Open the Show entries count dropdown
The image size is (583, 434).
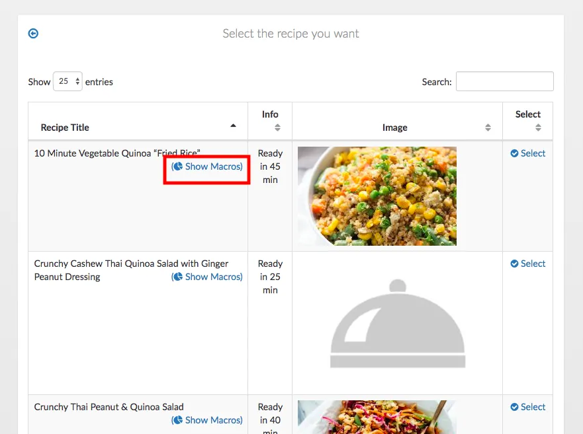(67, 81)
